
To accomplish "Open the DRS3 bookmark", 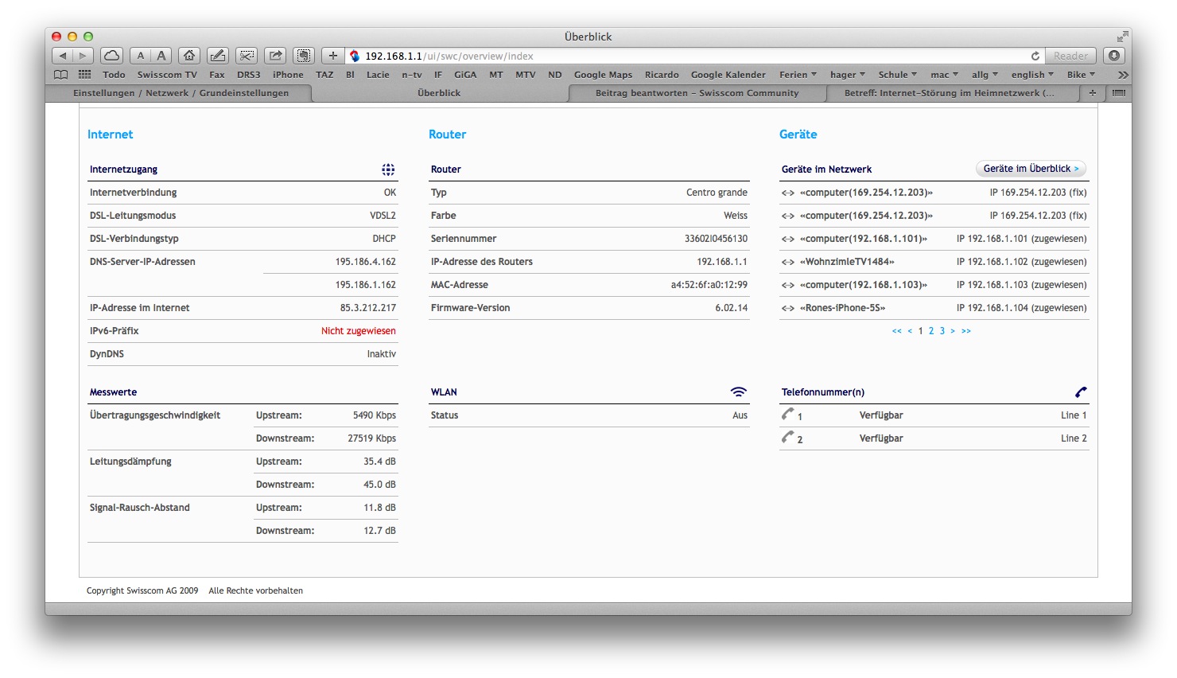I will coord(248,75).
